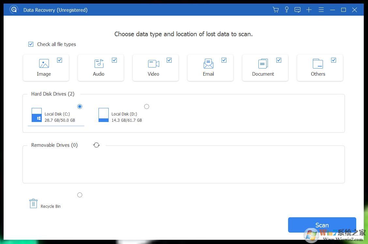
Task: Select the Recycle Bin radio button
Action: [x=80, y=195]
